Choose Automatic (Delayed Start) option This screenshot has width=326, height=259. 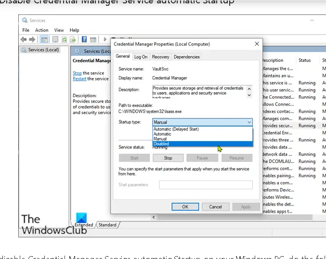203,129
